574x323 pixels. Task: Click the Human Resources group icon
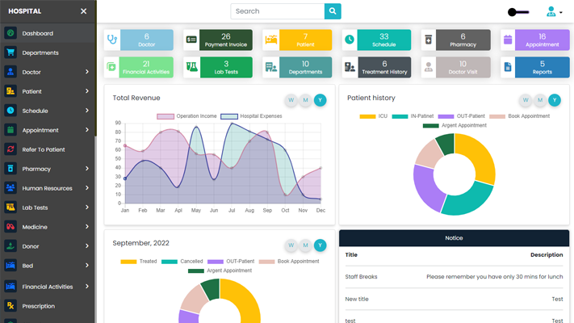point(10,188)
